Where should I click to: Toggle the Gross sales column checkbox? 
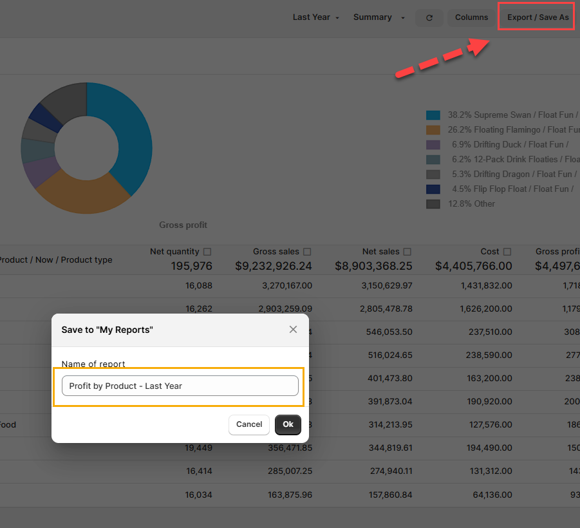(307, 252)
